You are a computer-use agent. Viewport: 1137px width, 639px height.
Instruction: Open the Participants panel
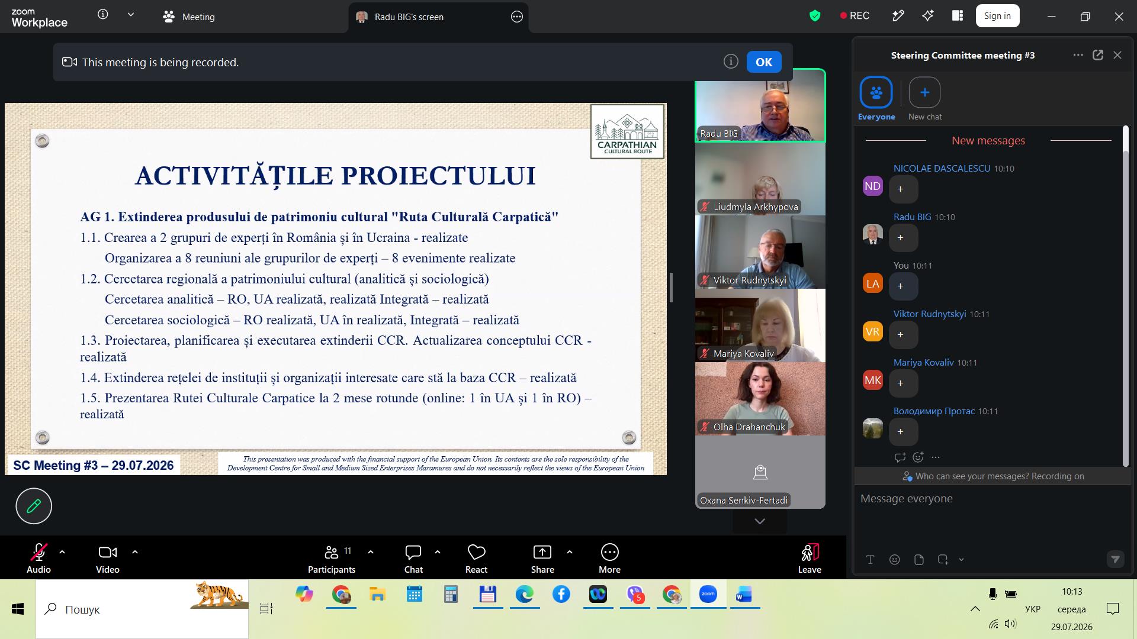[x=332, y=558]
